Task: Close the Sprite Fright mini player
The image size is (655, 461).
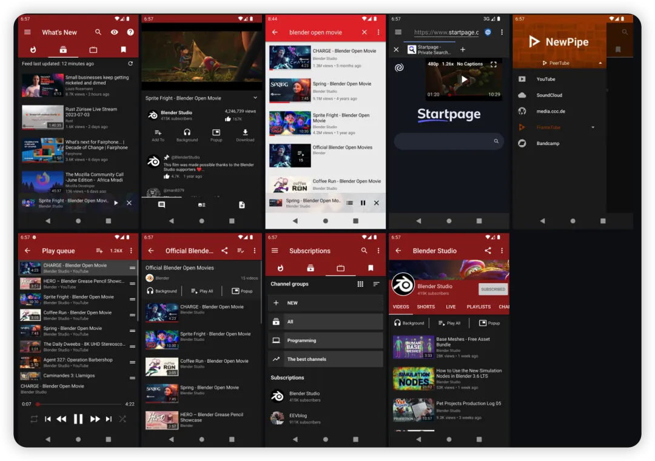Action: click(129, 203)
